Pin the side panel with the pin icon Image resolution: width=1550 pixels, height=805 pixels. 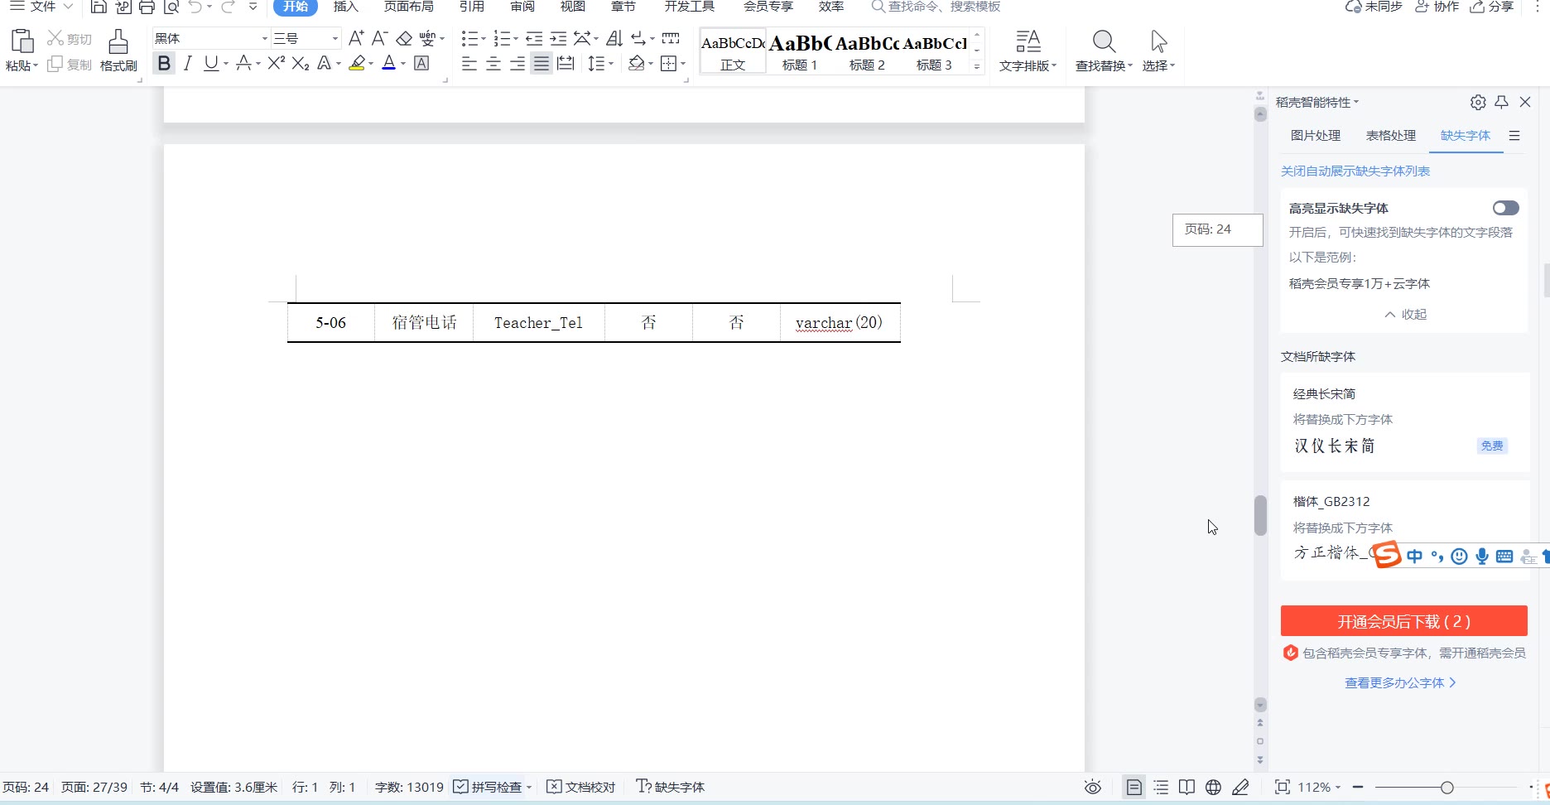pyautogui.click(x=1501, y=102)
